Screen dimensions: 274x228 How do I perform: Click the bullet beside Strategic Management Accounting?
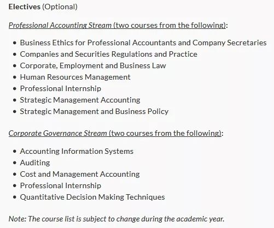pyautogui.click(x=15, y=100)
